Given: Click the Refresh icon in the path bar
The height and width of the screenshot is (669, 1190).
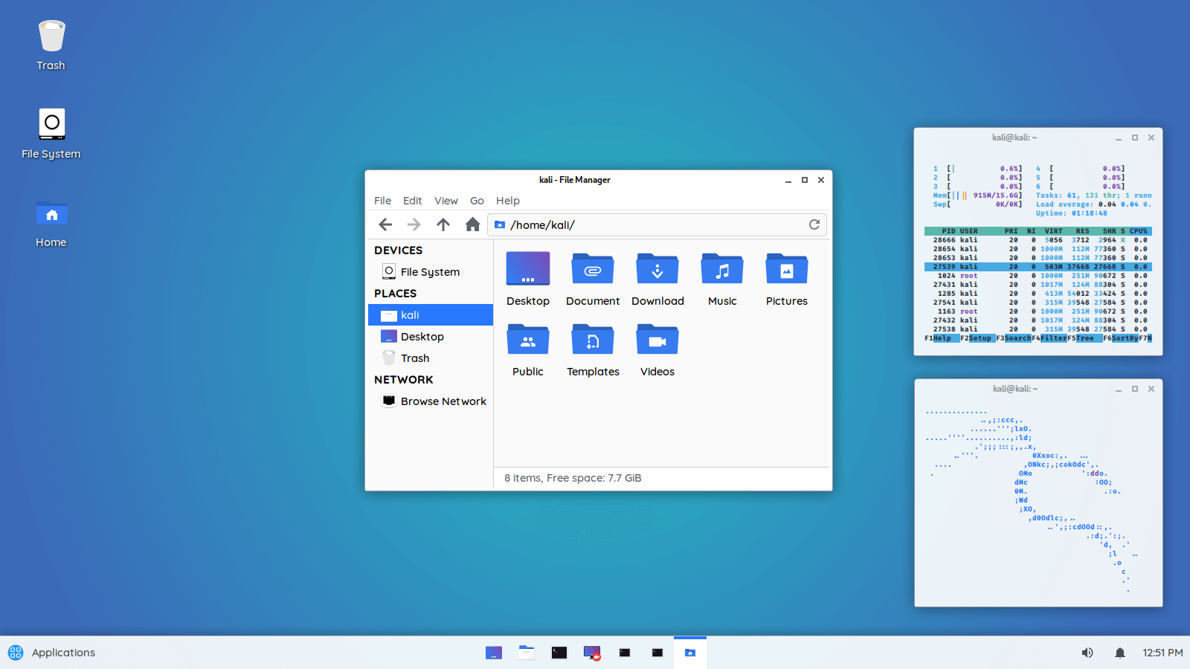Looking at the screenshot, I should click(814, 224).
